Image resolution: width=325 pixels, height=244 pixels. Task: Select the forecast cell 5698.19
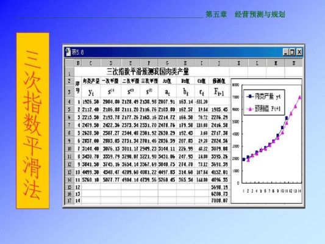click(x=220, y=187)
